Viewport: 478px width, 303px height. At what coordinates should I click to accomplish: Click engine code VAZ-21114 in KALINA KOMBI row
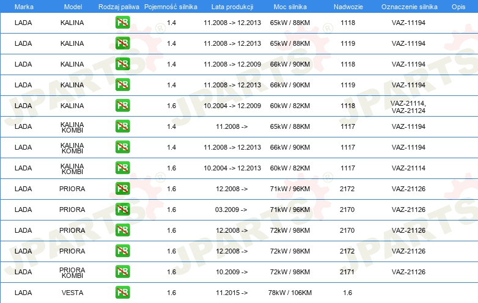click(x=408, y=168)
